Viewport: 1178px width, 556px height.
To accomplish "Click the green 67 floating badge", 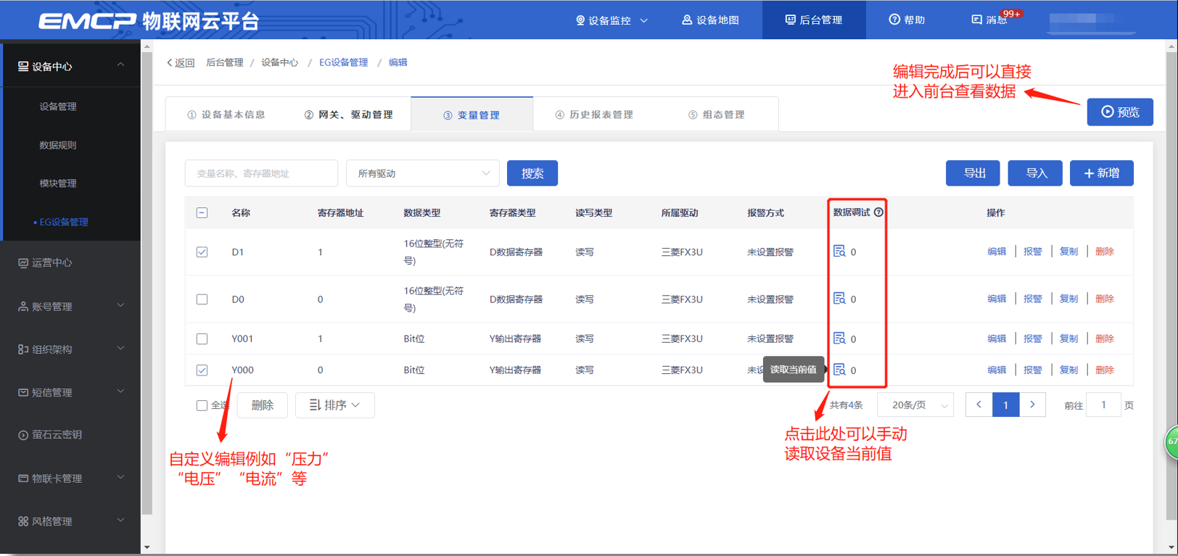I will pos(1171,441).
